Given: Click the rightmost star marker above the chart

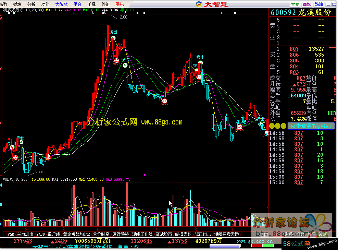Looking at the screenshot, I should coord(235,13).
